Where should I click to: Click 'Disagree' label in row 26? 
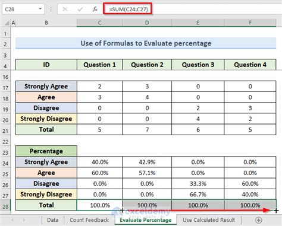coord(46,183)
